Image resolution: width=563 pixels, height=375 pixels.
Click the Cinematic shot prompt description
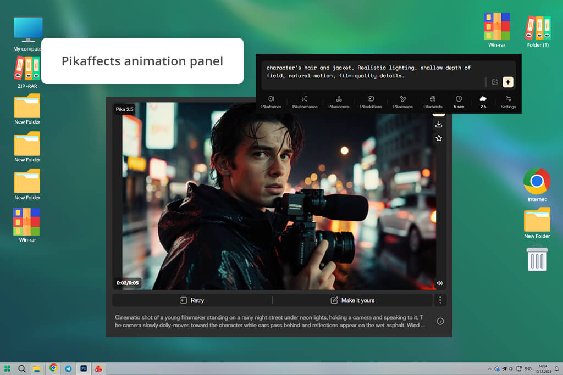pos(270,321)
